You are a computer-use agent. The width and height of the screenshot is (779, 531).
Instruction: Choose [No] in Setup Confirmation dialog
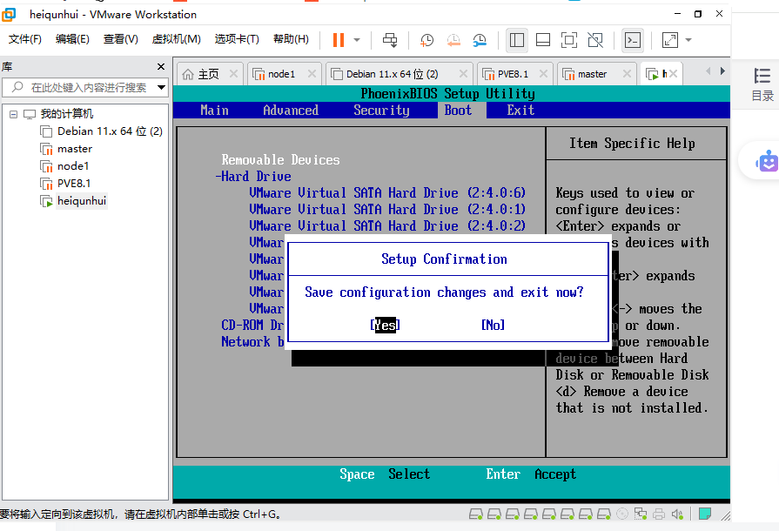point(493,325)
